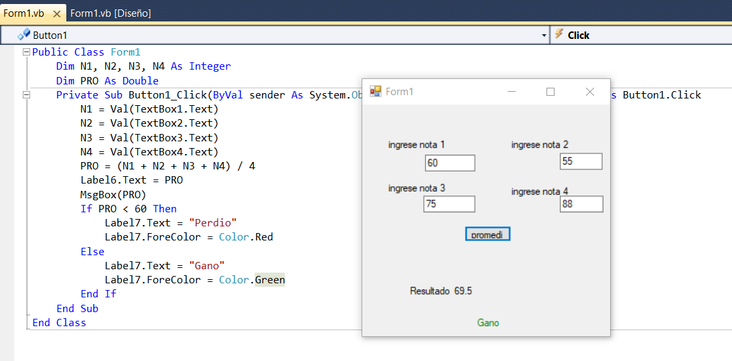Switch to the Form1.vb code tab
The image size is (732, 361).
[24, 13]
